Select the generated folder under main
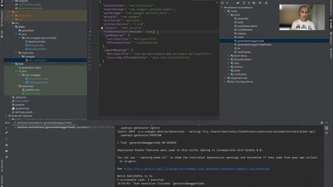The height and width of the screenshot is (187, 333). 28,31
